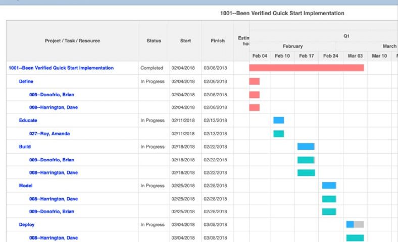Click the long red project Gantt bar
The width and height of the screenshot is (398, 242).
[x=307, y=68]
